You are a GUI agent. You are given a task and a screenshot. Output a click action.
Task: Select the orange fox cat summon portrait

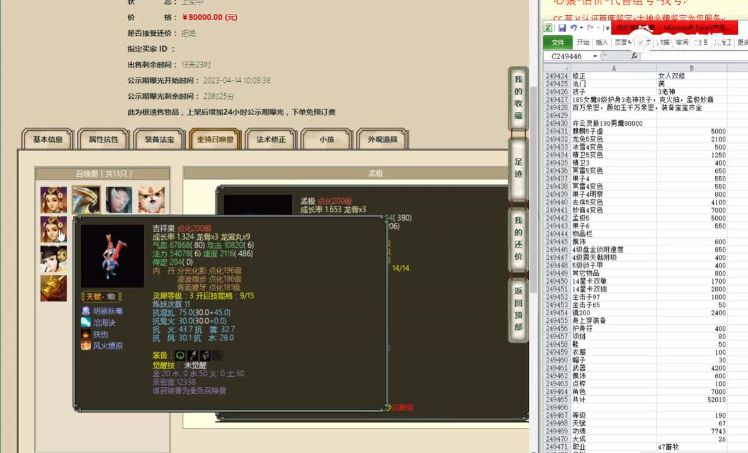[x=151, y=199]
